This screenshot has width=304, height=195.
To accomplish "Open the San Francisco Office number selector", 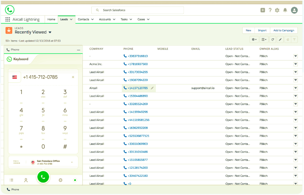I will [43, 162].
